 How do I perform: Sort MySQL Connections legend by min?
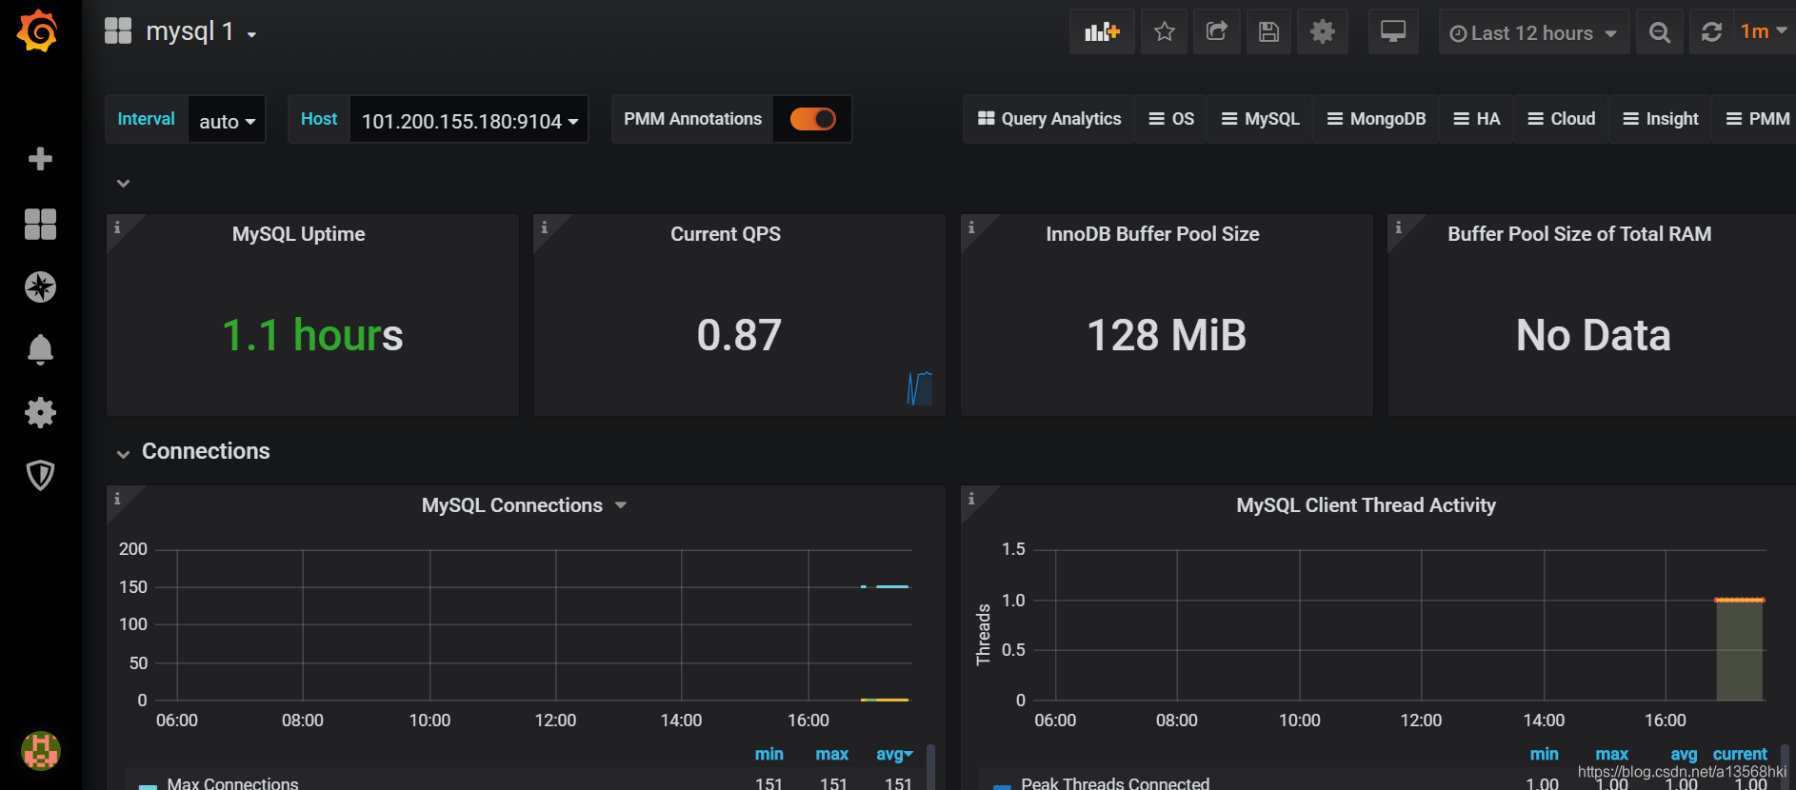pos(769,754)
